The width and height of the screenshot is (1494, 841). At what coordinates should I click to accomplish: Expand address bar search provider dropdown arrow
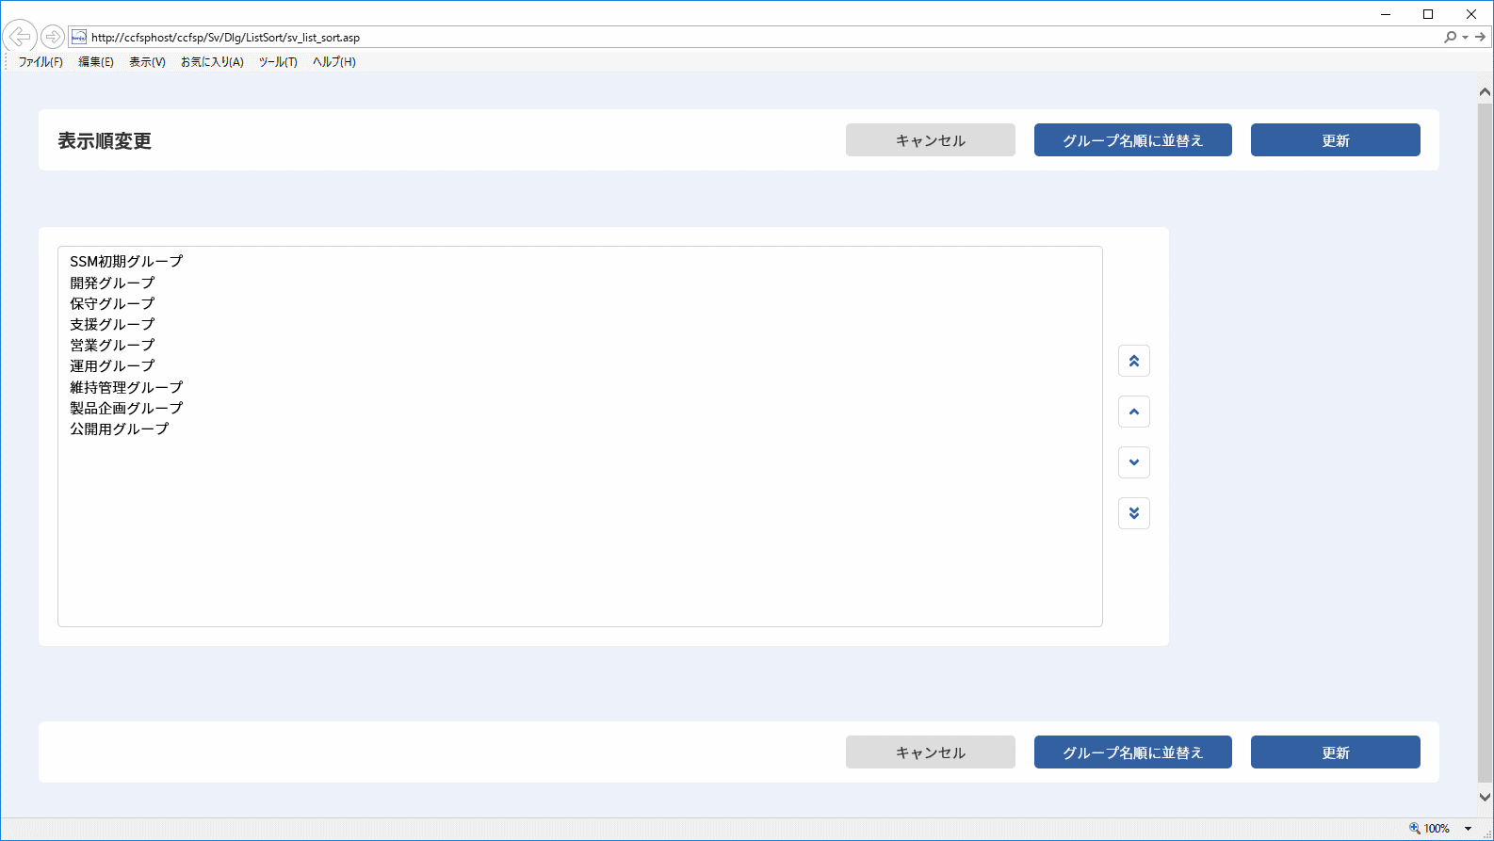1465,38
